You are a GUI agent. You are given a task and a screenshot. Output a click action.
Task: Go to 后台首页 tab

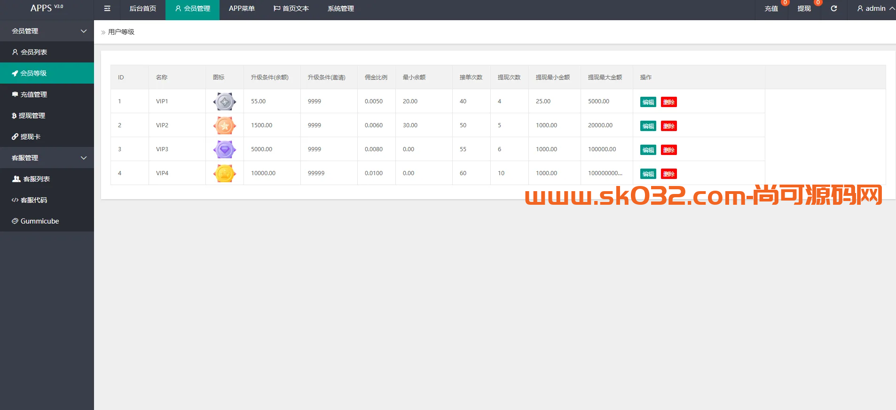click(x=143, y=8)
